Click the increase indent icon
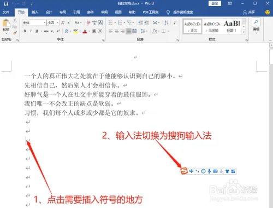Viewport: 273px width, 208px height. tap(146, 22)
